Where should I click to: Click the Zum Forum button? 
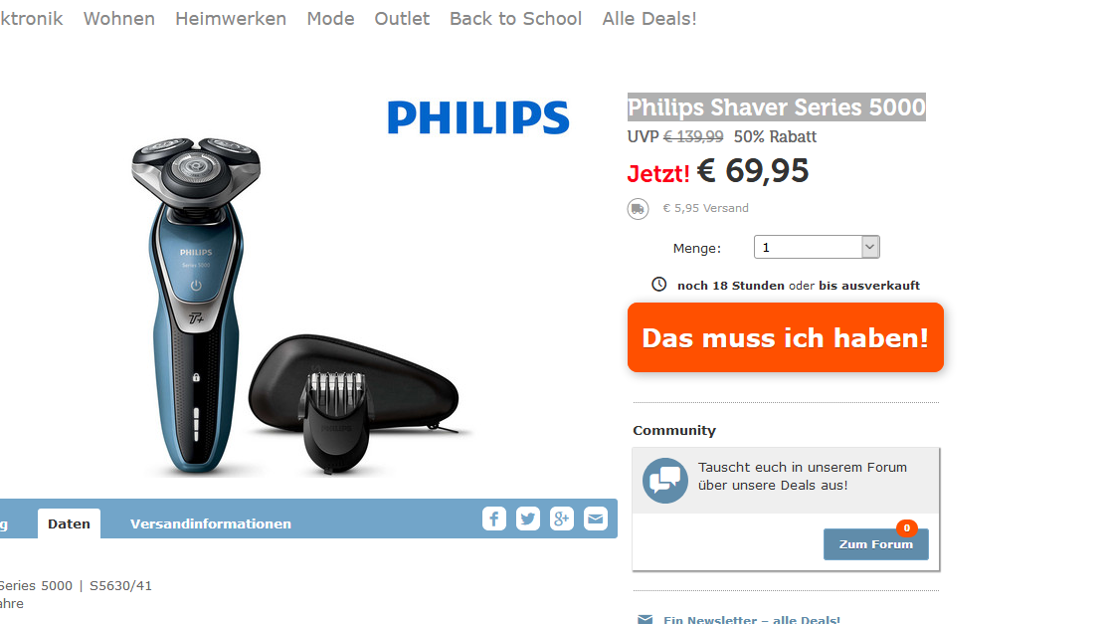pos(875,544)
